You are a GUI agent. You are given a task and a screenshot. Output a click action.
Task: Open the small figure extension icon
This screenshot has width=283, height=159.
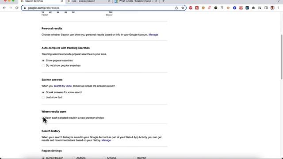tap(222, 8)
